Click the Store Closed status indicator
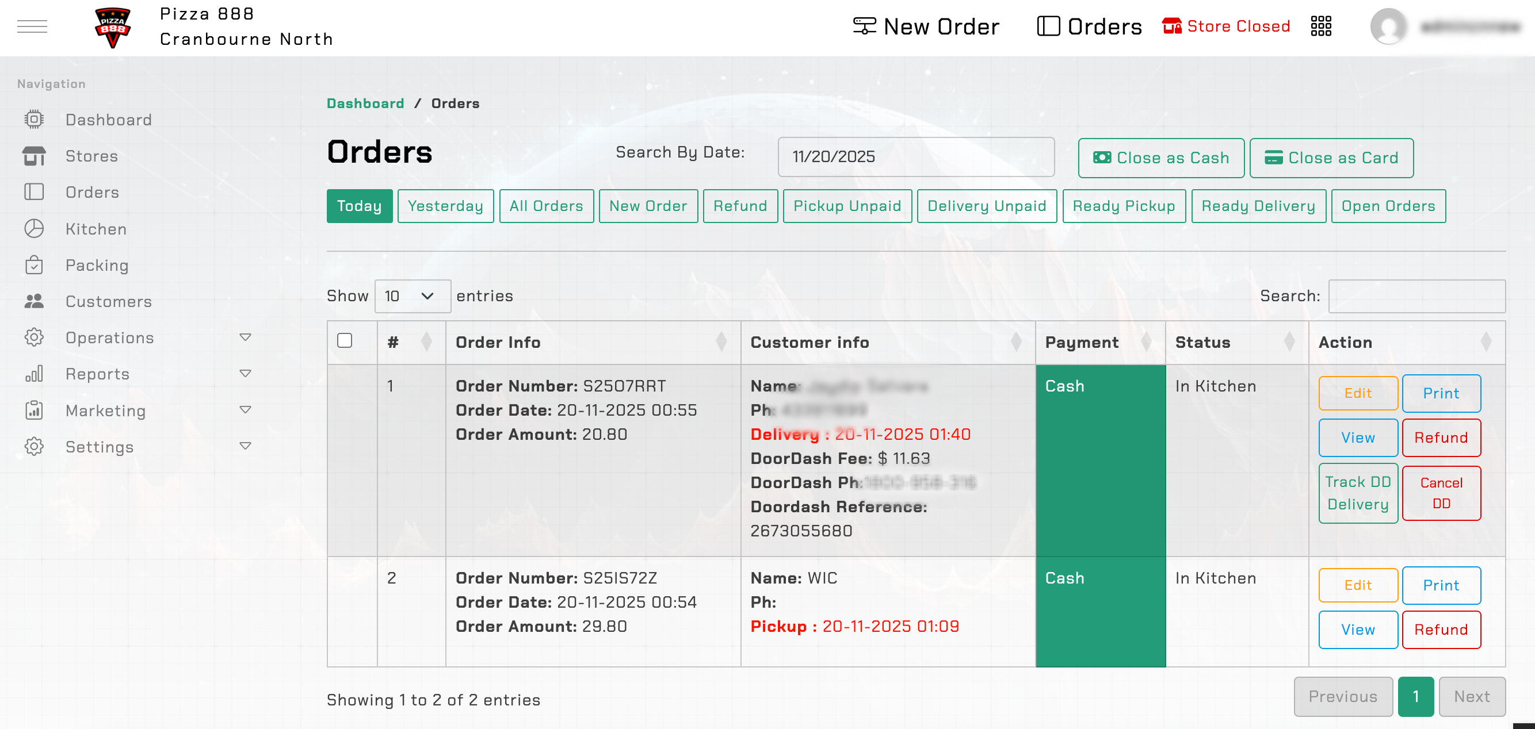The image size is (1535, 729). (x=1227, y=26)
